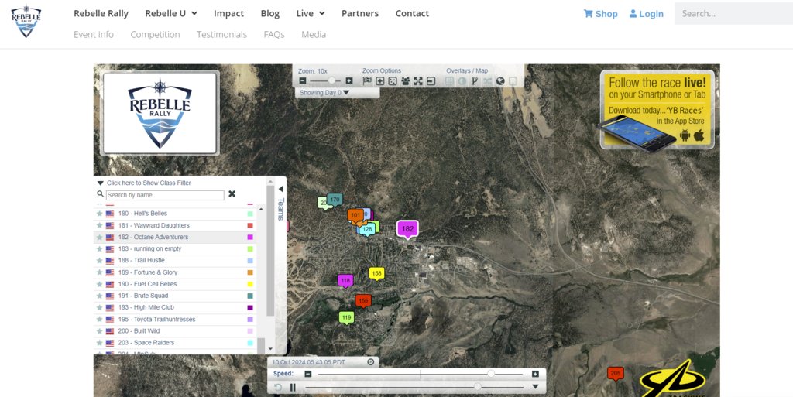793x397 pixels.
Task: Open the Rebelle Rally menu item
Action: click(x=101, y=14)
